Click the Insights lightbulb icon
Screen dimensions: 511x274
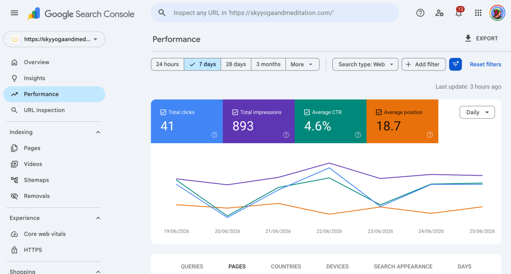14,78
